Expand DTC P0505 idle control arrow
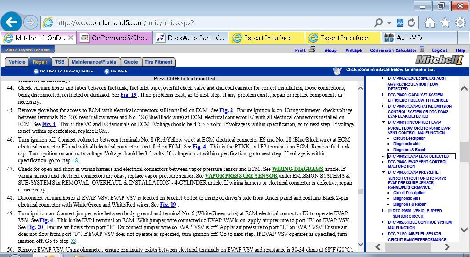 (383, 222)
